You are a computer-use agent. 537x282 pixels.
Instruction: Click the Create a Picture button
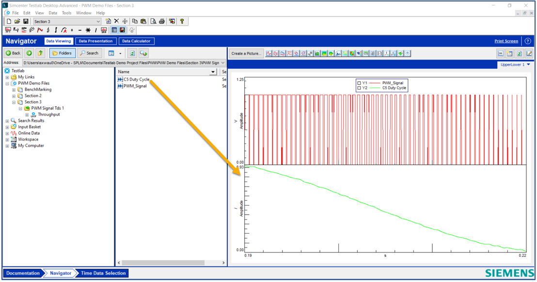click(246, 53)
